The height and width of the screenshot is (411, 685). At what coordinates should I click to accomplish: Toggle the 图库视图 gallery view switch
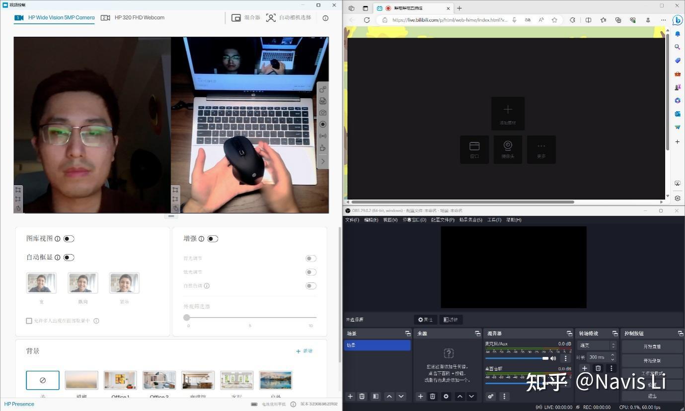(x=69, y=239)
